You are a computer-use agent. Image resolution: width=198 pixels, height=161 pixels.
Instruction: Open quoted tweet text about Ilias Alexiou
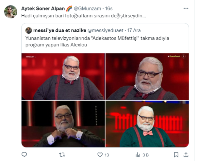pyautogui.click(x=97, y=41)
